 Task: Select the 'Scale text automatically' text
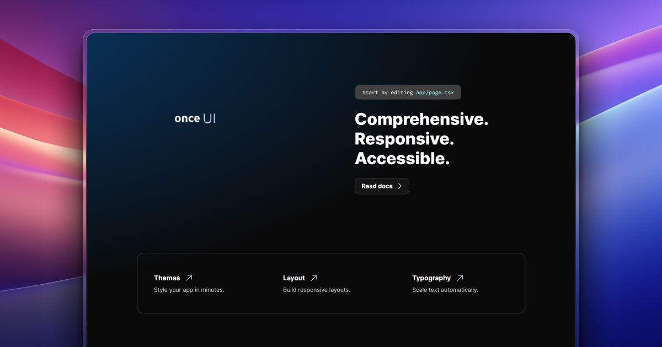445,289
